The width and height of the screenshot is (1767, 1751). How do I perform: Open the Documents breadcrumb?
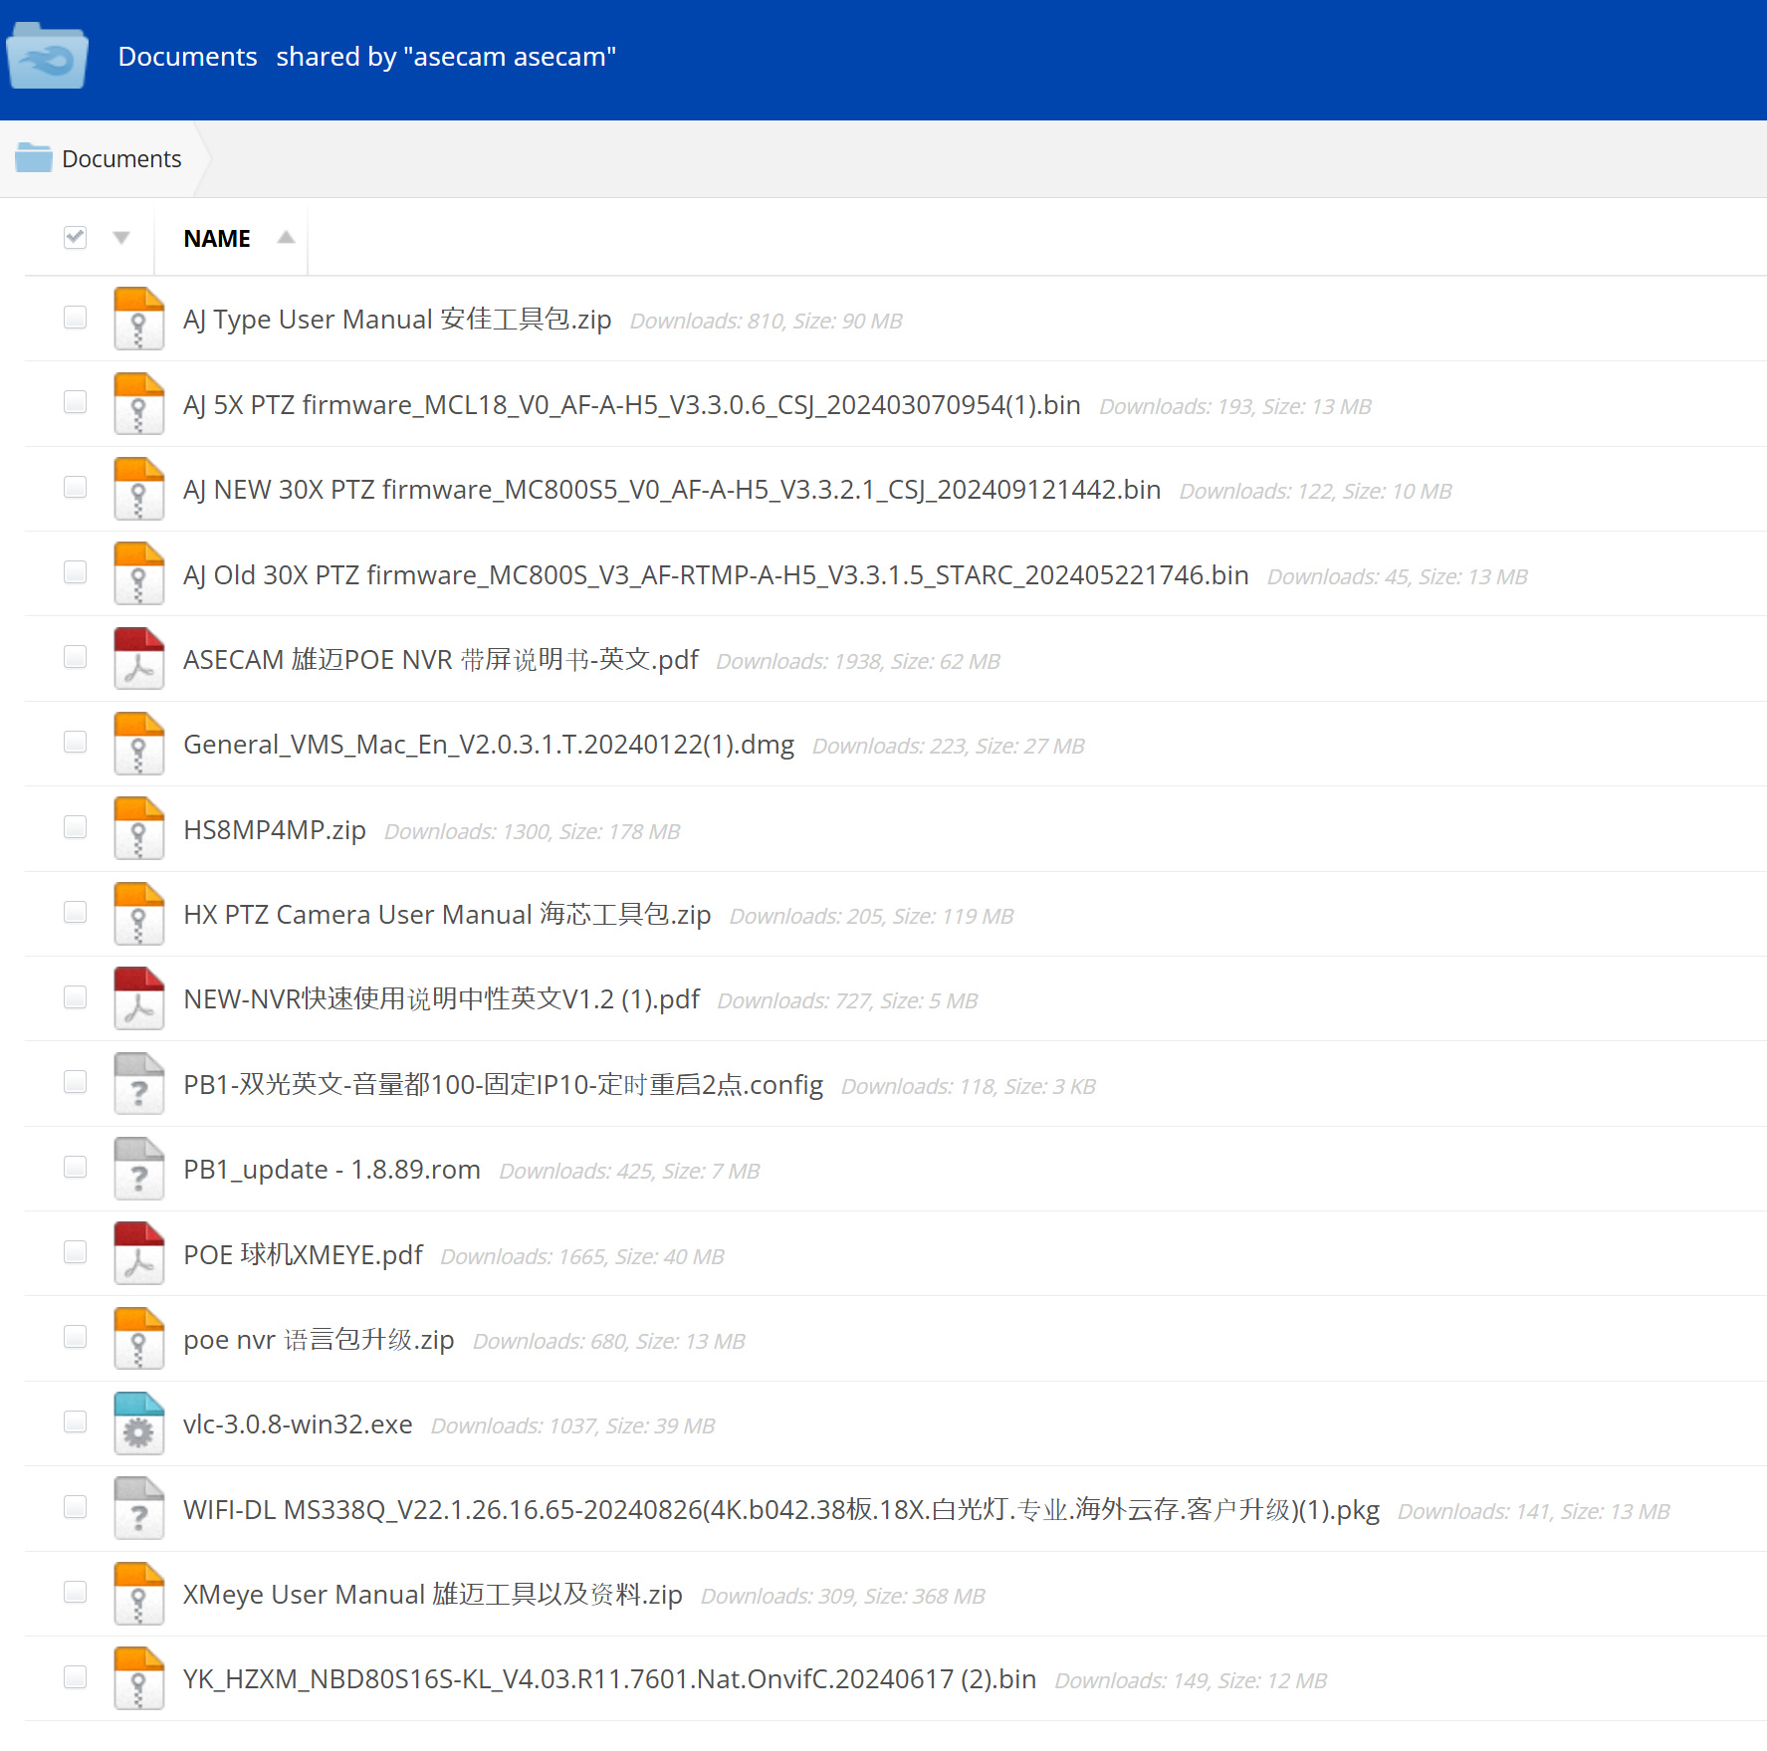(121, 159)
